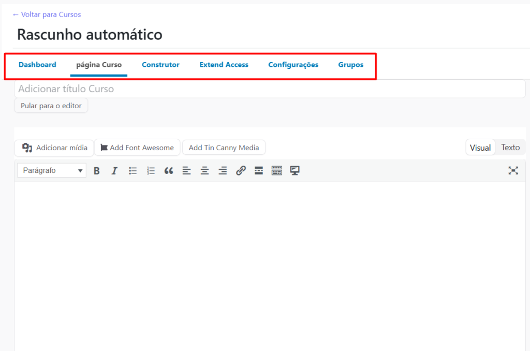Toggle bold formatting in the editor
Image resolution: width=530 pixels, height=351 pixels.
(97, 171)
